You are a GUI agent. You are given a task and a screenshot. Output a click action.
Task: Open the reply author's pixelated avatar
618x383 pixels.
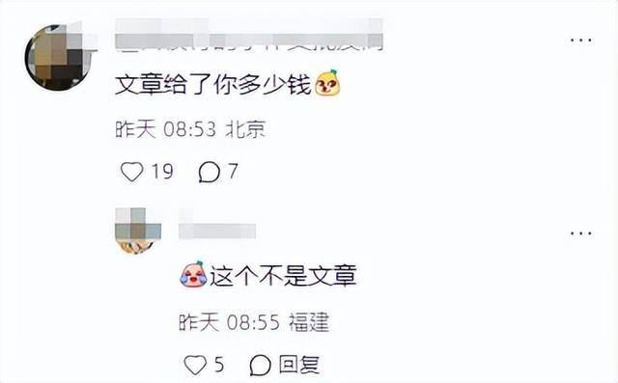138,231
